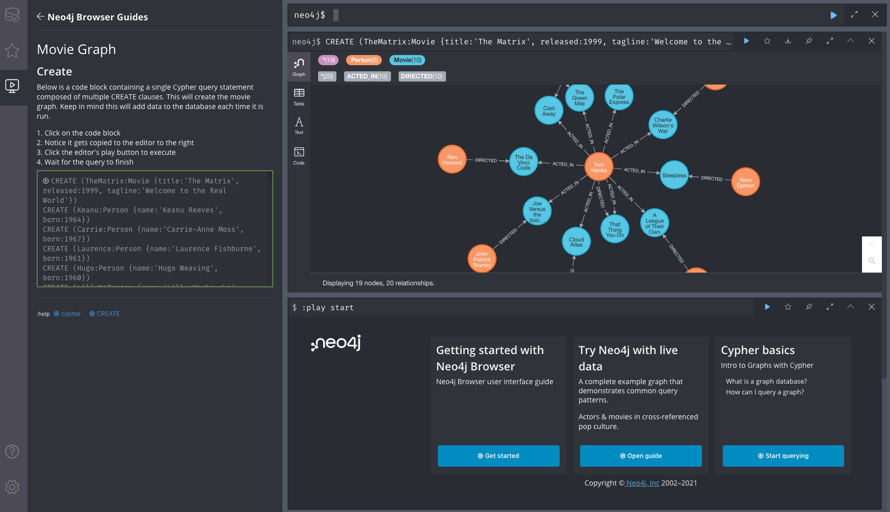
Task: Select the *(20) relationships label
Action: (x=327, y=76)
